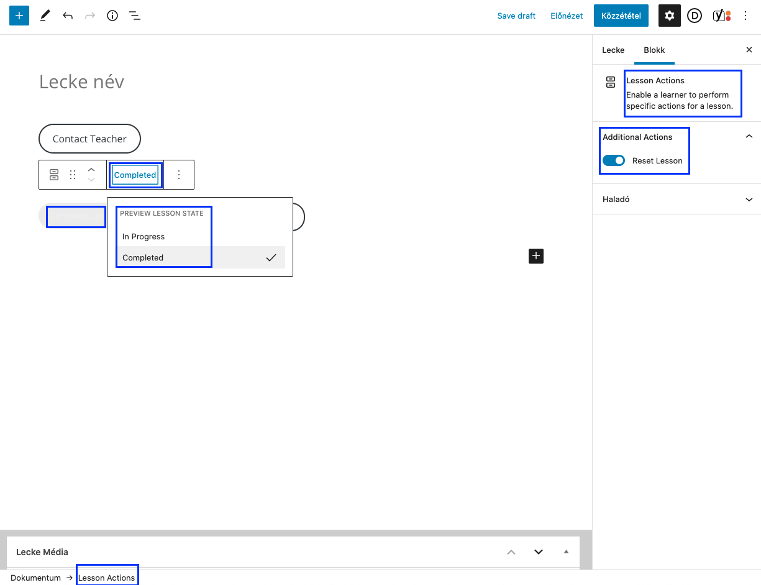Screen dimensions: 761x585
Task: Open the block inserter with the plus icon
Action: (x=19, y=16)
